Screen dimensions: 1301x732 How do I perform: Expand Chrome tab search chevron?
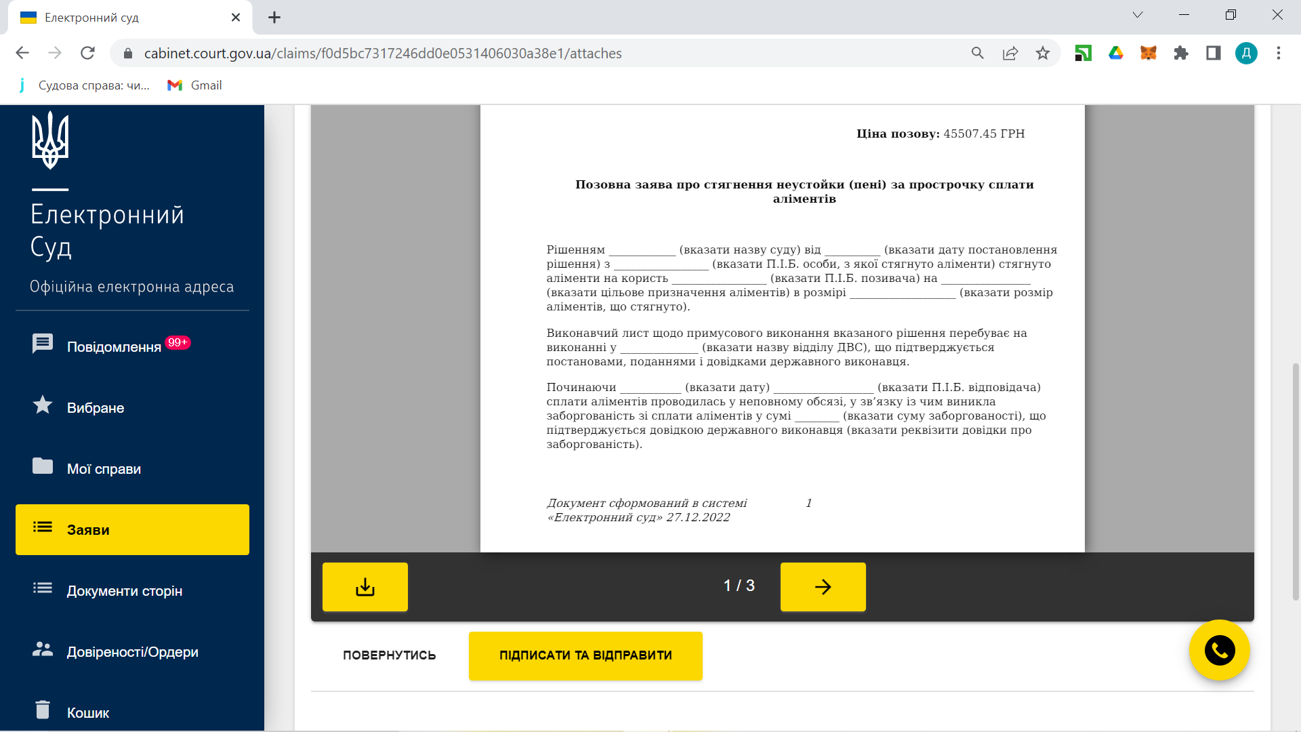1138,15
